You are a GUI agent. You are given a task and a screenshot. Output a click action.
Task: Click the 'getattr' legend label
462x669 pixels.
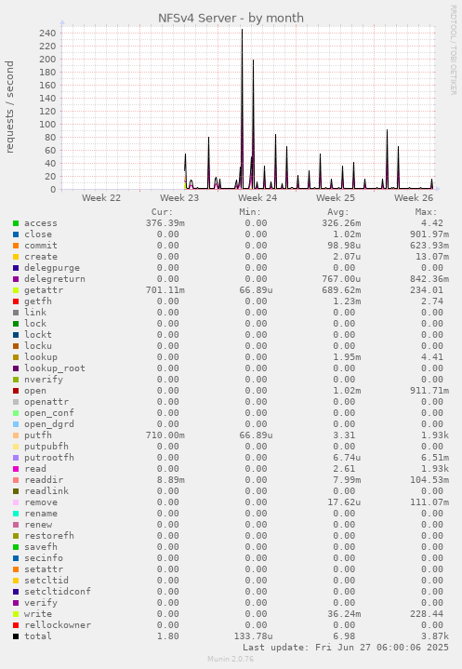click(44, 290)
